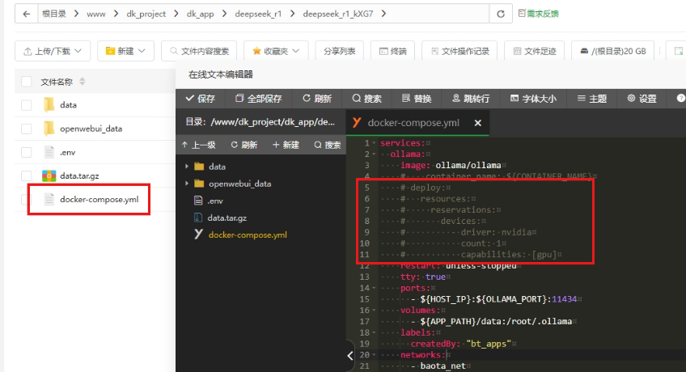686x372 pixels.
Task: Collapse the editor sidebar with arrow handle
Action: [349, 356]
